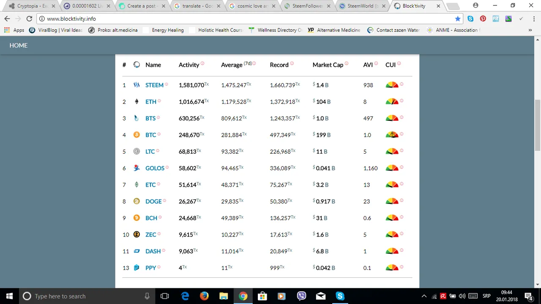This screenshot has width=541, height=304.
Task: Open the DOGE coin link
Action: [153, 201]
